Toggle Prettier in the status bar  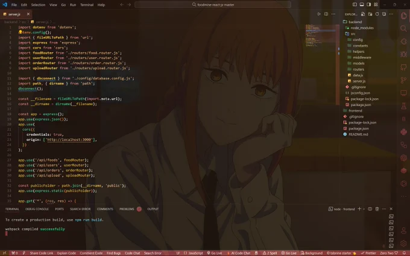(x=368, y=253)
